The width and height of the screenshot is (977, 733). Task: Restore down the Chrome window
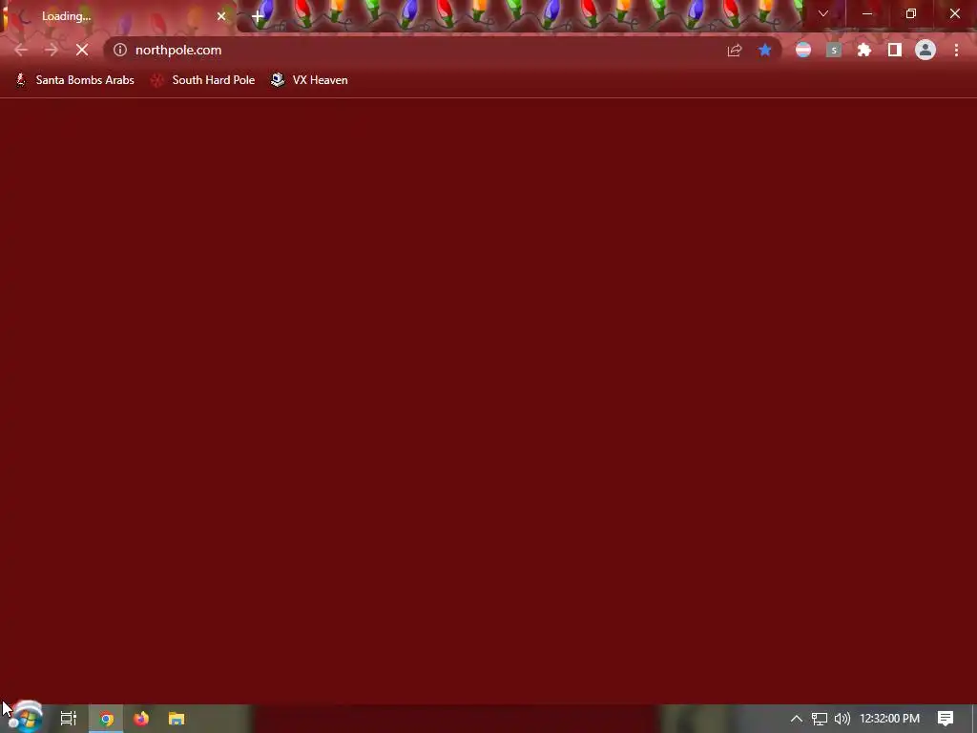(911, 13)
